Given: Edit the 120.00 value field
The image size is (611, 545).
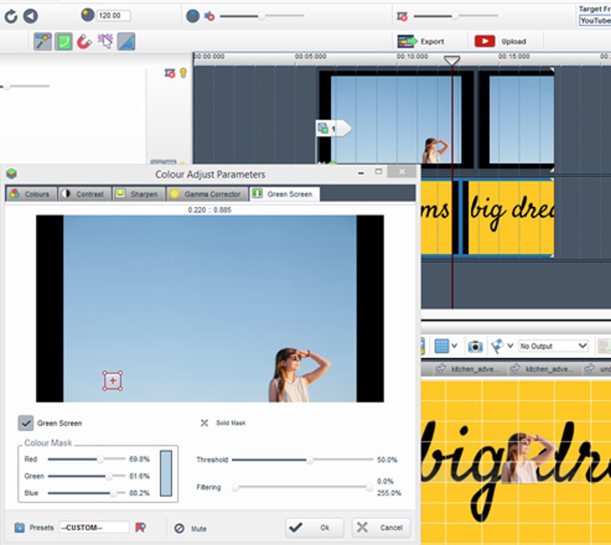Looking at the screenshot, I should pyautogui.click(x=113, y=16).
